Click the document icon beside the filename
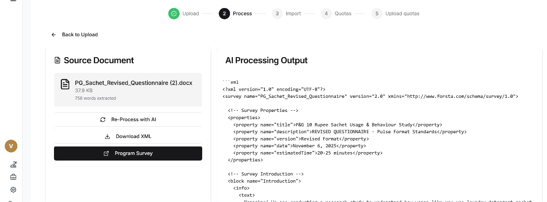 pos(65,84)
